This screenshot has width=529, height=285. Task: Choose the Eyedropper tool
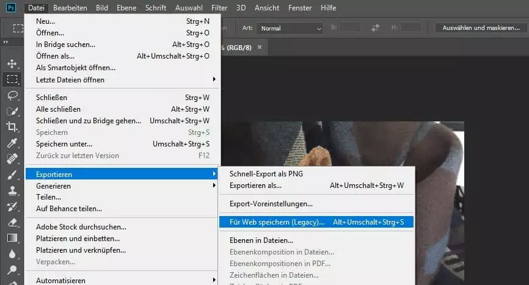[x=12, y=143]
